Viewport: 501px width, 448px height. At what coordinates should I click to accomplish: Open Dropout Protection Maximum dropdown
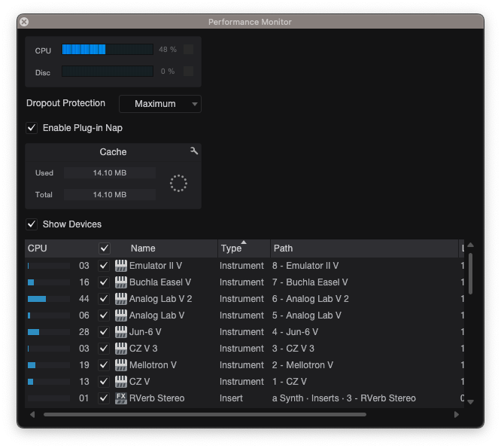pos(160,104)
